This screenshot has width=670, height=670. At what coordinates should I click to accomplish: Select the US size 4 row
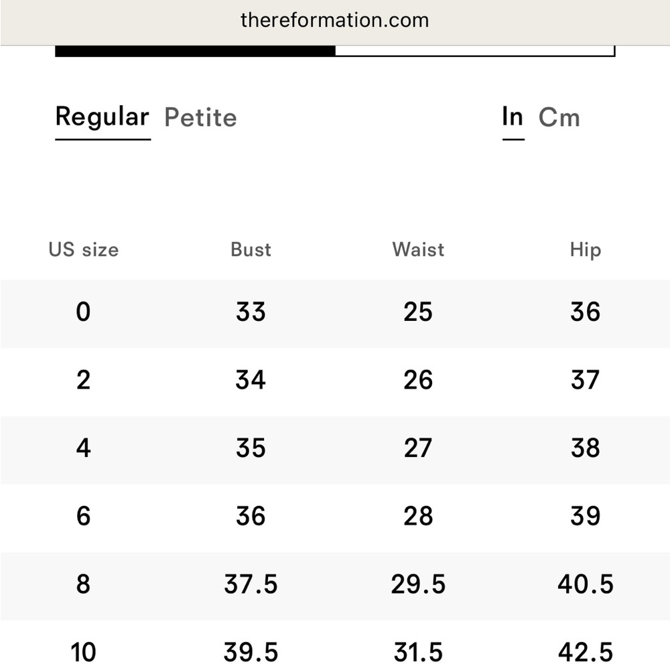(335, 450)
